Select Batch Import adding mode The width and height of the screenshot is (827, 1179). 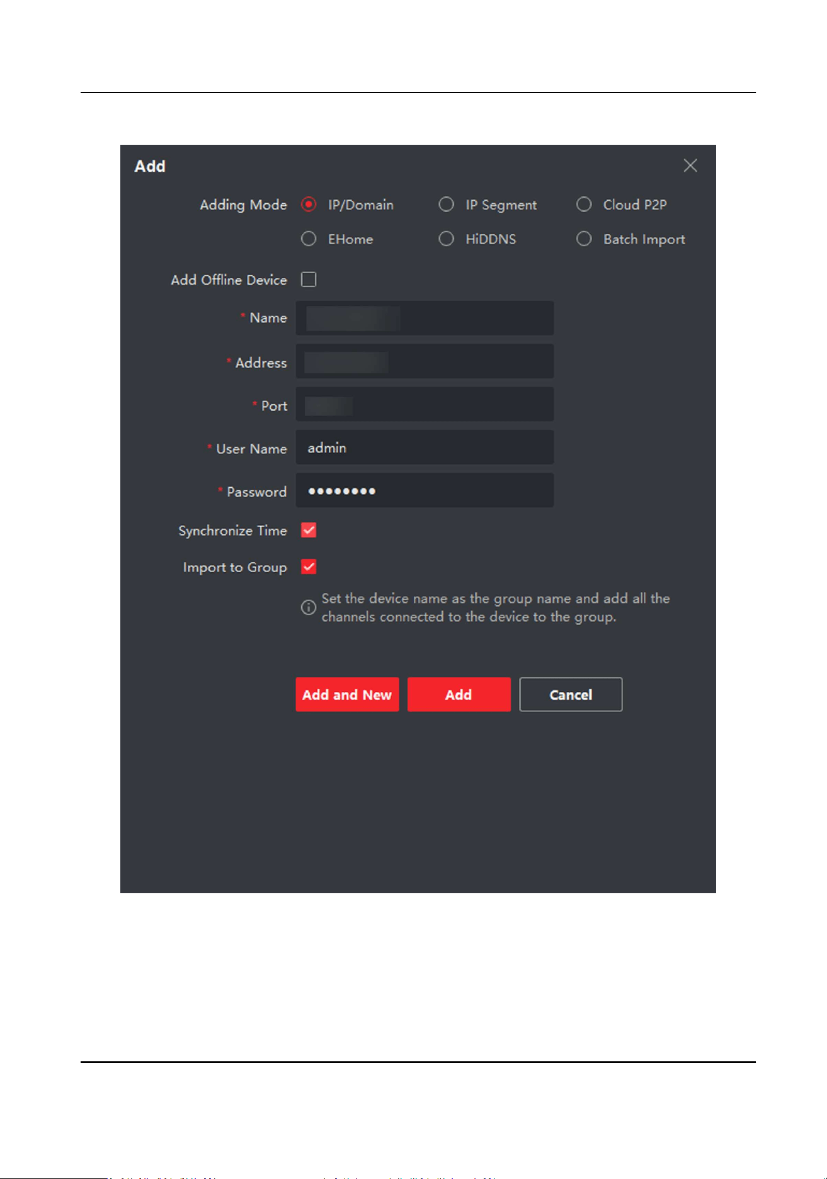(584, 239)
